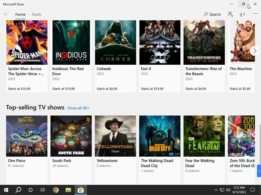The width and height of the screenshot is (261, 195).
Task: Open Search in the store
Action: point(212,14)
